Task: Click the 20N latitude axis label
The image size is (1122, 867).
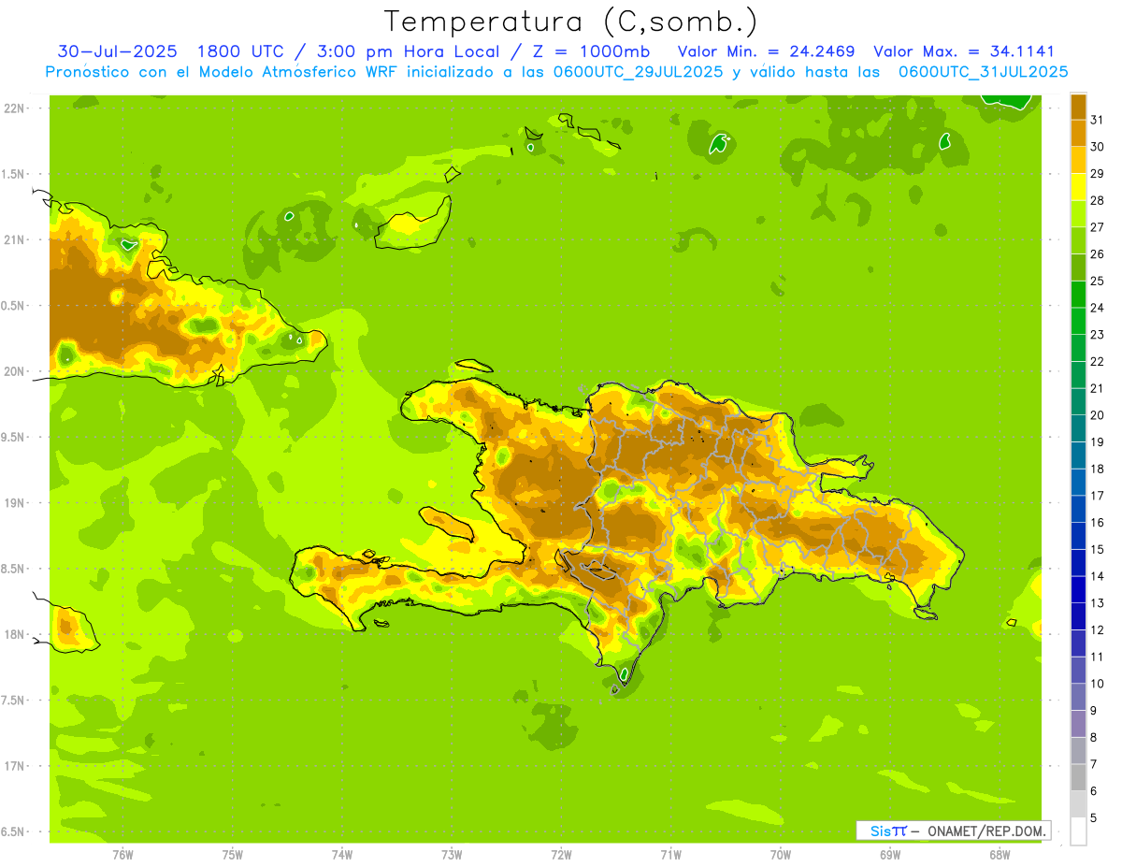Action: [x=14, y=371]
